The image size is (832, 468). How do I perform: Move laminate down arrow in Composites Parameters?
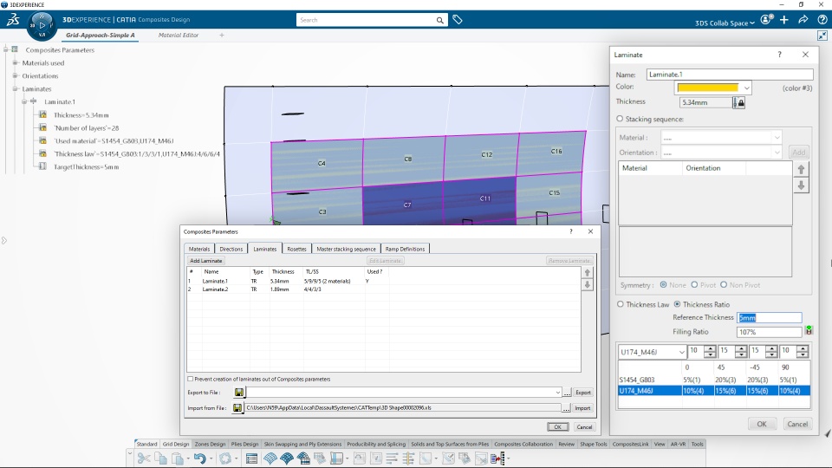588,284
